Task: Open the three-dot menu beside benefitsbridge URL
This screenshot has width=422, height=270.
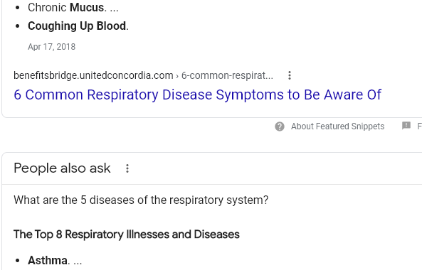Action: click(290, 75)
